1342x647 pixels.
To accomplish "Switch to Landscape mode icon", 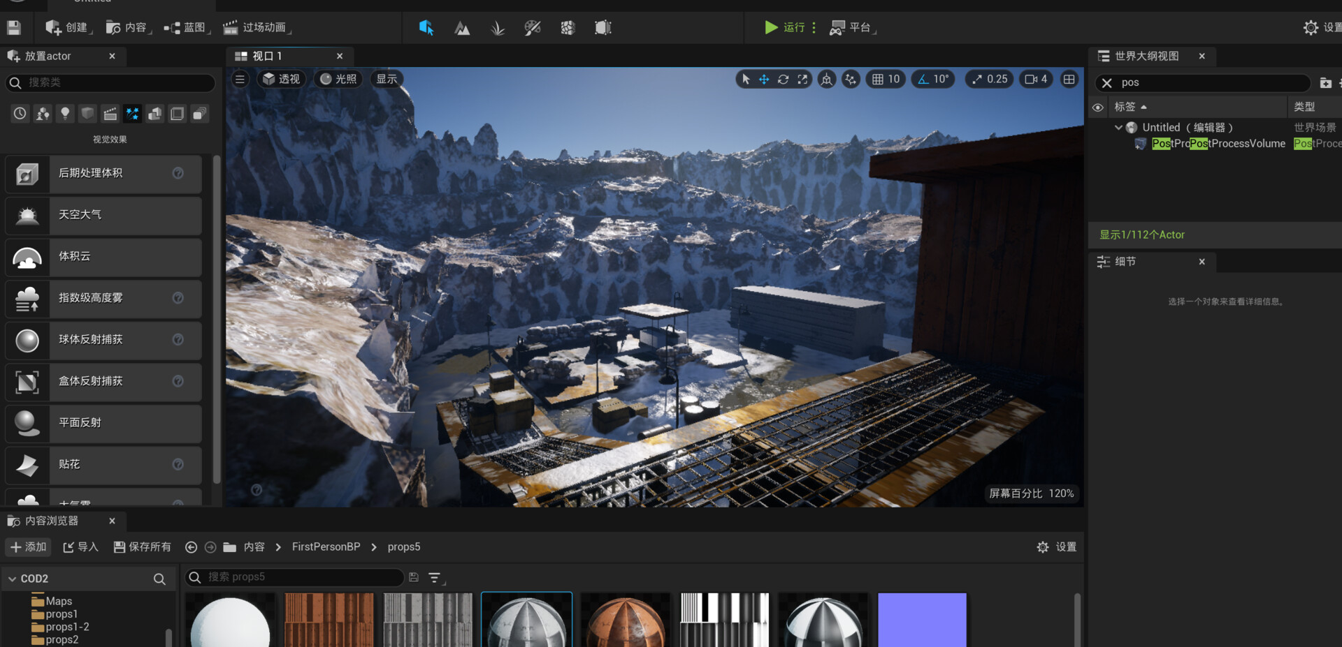I will click(462, 27).
